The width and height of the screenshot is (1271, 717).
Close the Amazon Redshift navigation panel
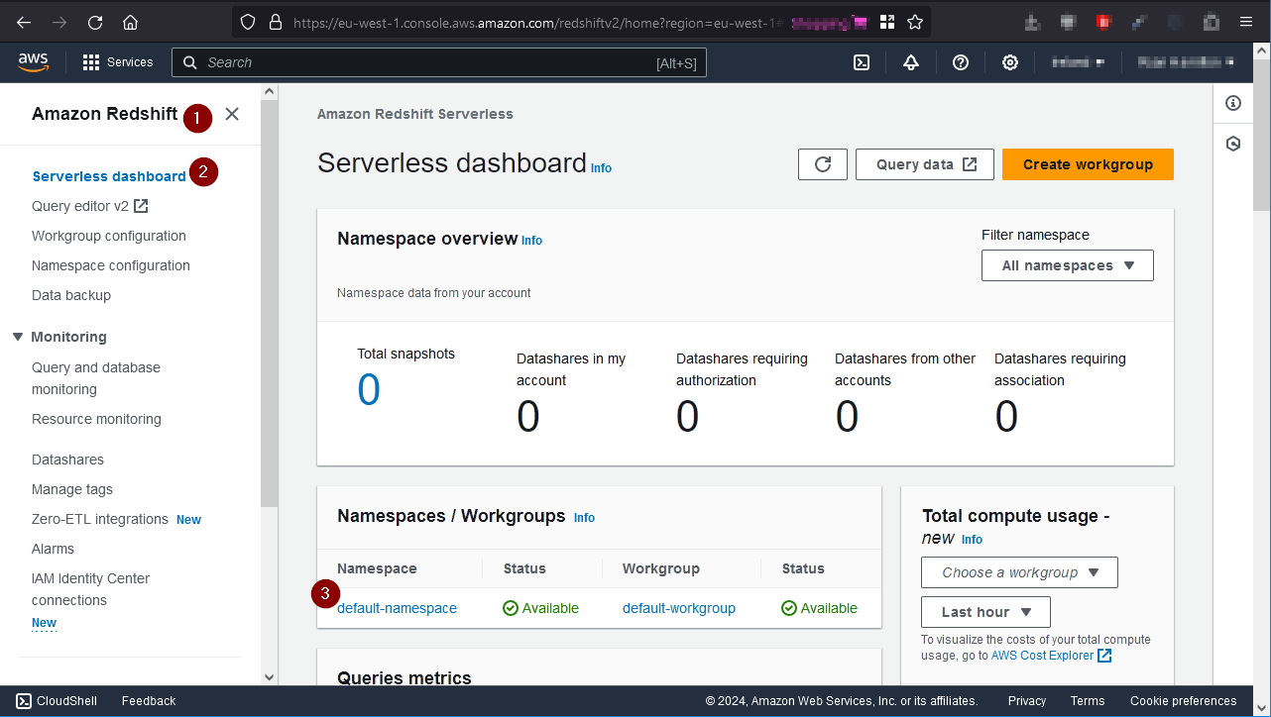pos(232,114)
